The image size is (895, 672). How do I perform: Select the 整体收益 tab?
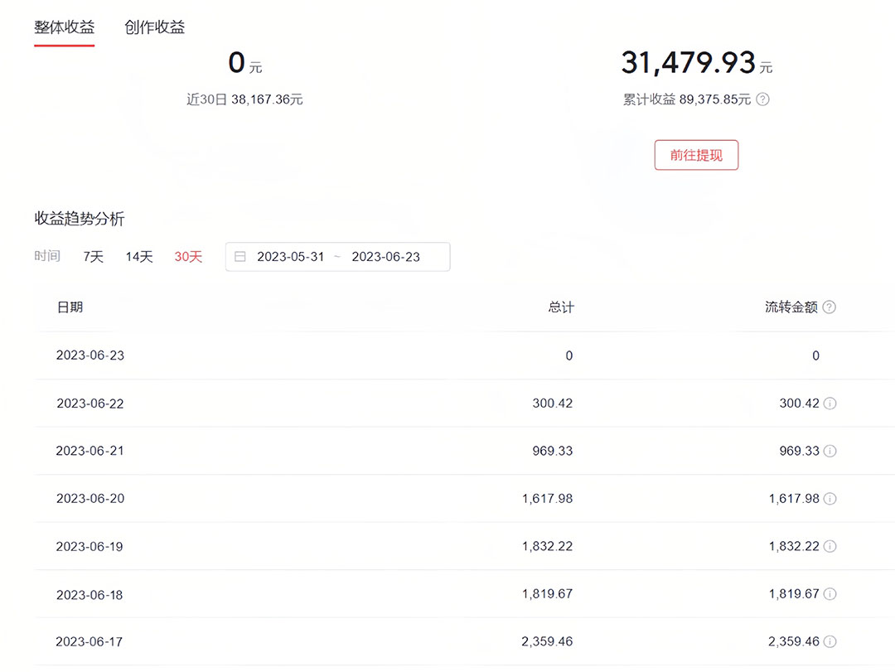pos(63,27)
